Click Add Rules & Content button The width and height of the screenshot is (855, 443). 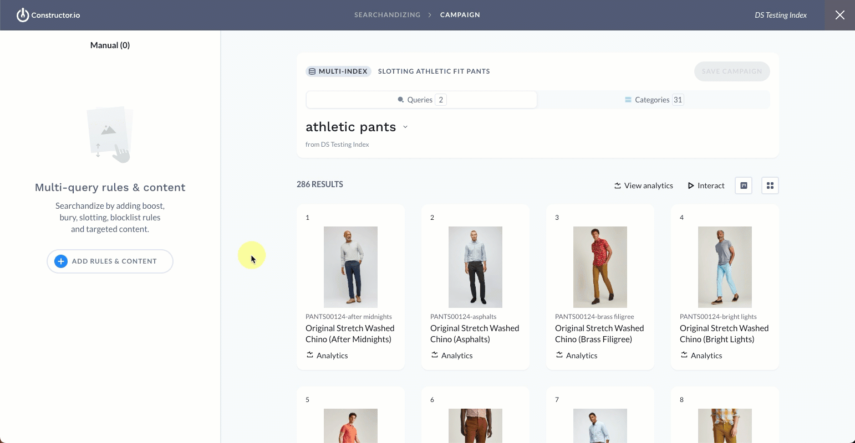pyautogui.click(x=110, y=261)
